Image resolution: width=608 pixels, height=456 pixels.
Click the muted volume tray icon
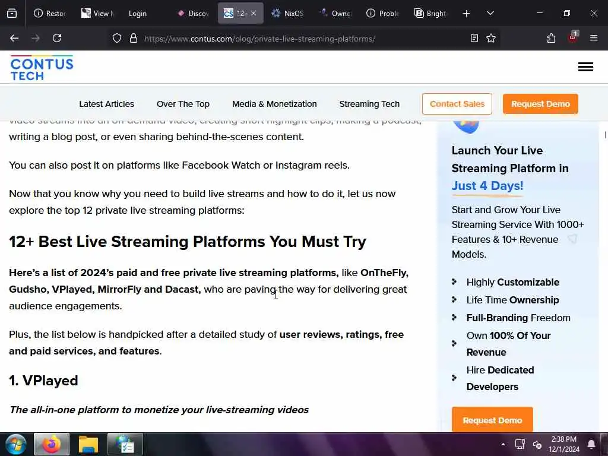pyautogui.click(x=537, y=445)
